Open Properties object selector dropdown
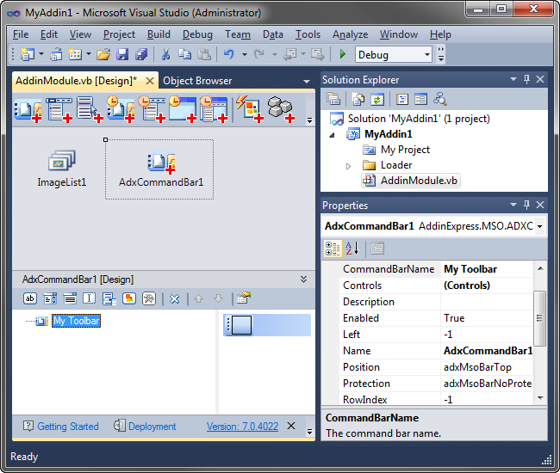This screenshot has width=560, height=473. pyautogui.click(x=539, y=226)
